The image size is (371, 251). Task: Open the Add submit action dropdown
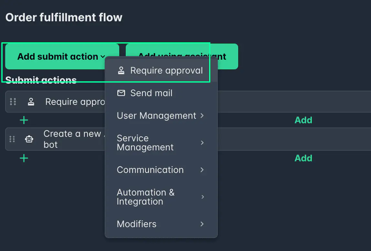coord(60,56)
